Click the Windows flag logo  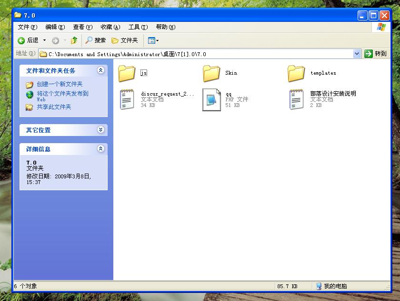pos(381,27)
